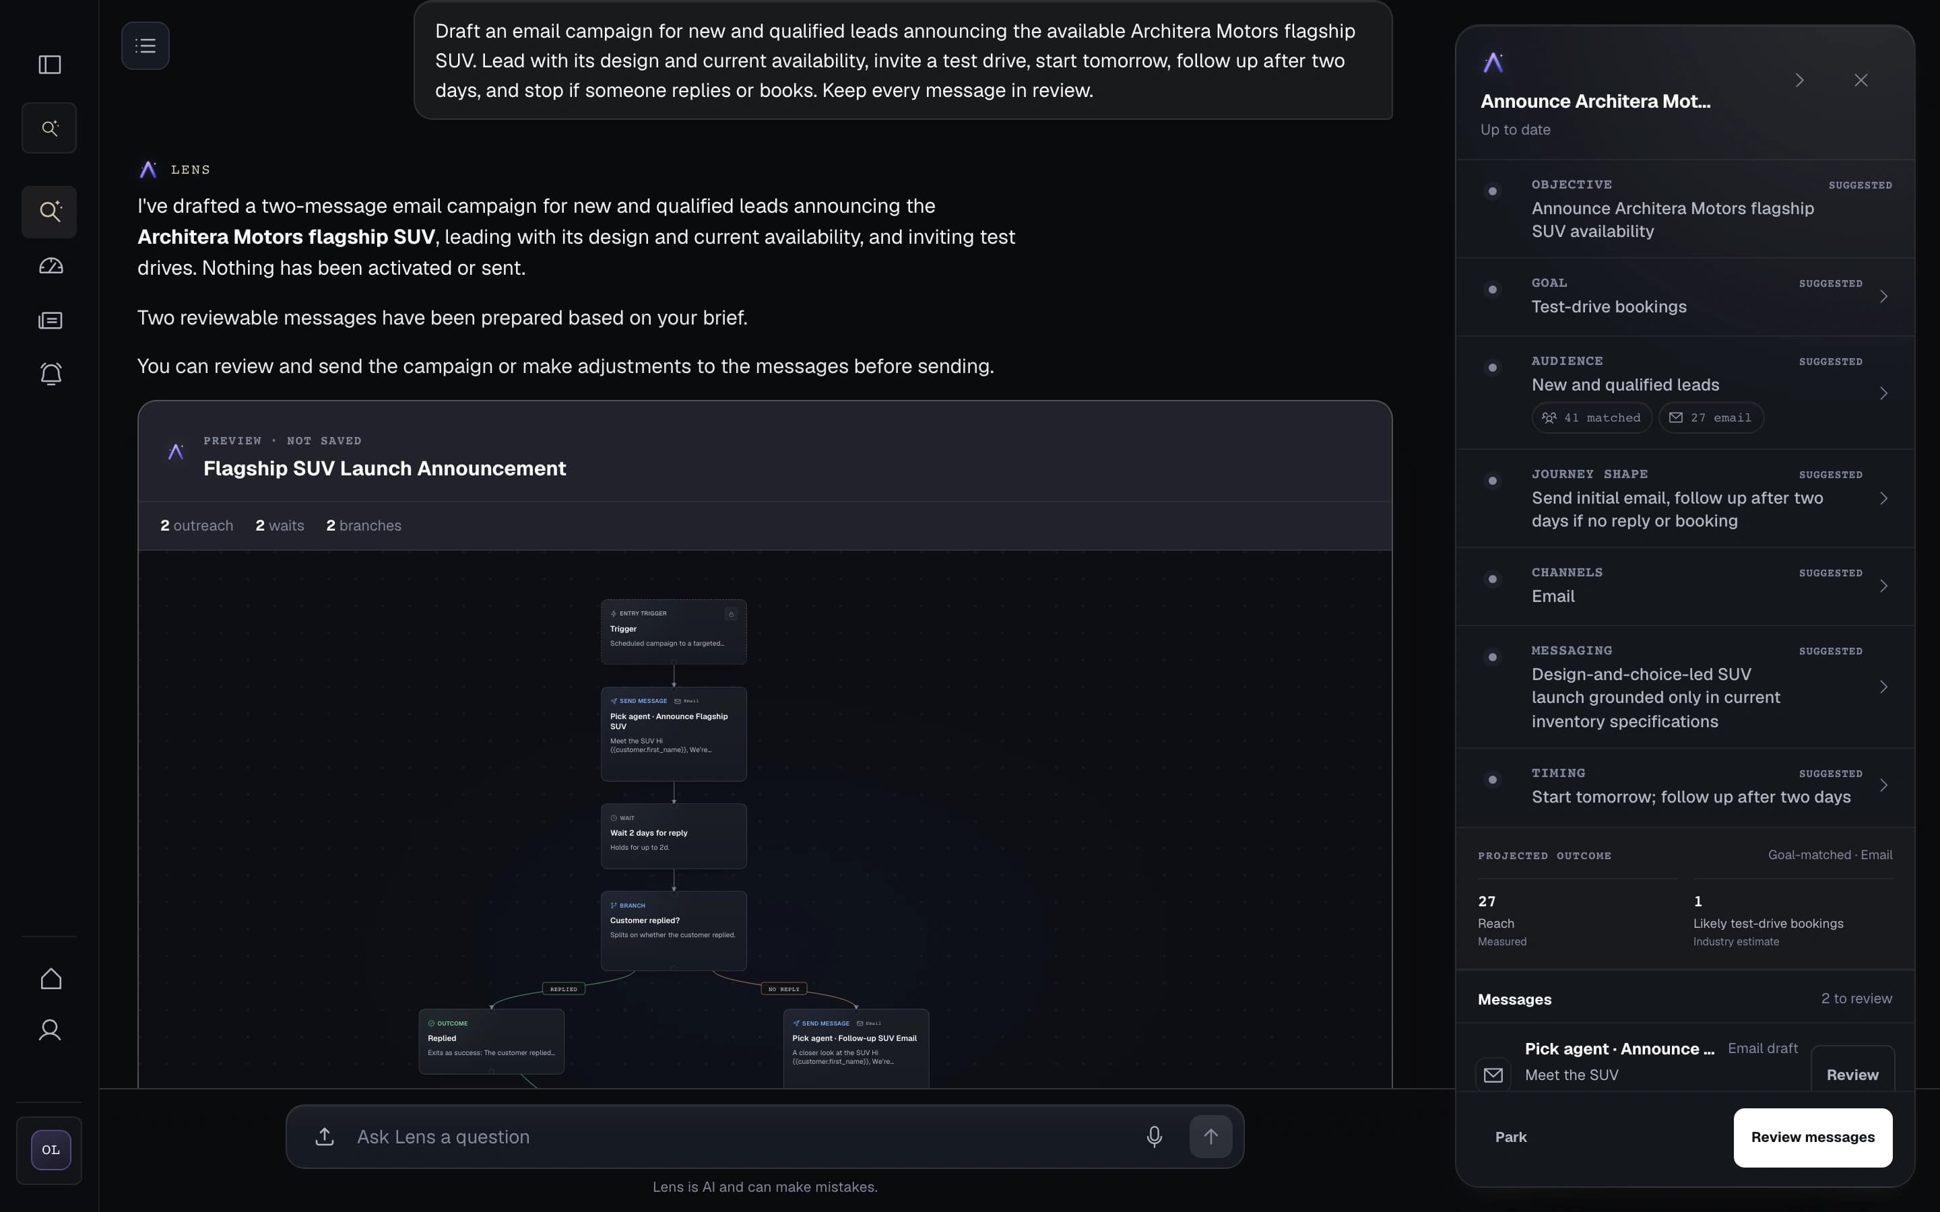Select the Wait 2 days for reply node
Viewport: 1940px width, 1212px height.
point(674,836)
